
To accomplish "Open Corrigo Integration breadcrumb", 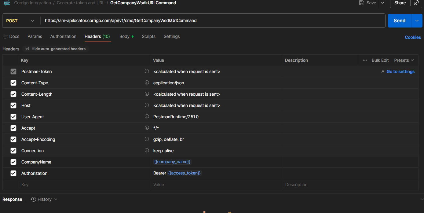I will coord(33,3).
